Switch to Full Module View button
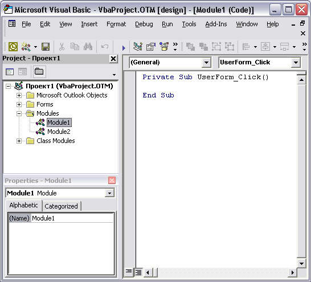 point(138,272)
